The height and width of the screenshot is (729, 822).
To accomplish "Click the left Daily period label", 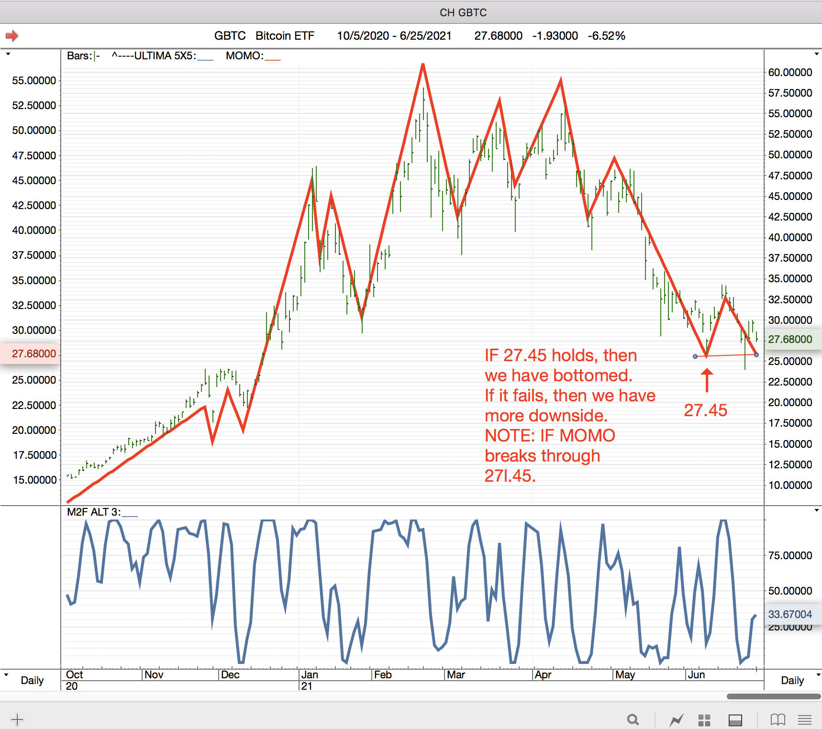I will (x=32, y=680).
